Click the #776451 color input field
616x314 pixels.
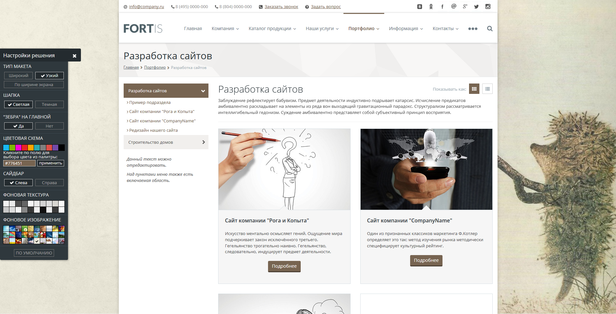tap(19, 163)
